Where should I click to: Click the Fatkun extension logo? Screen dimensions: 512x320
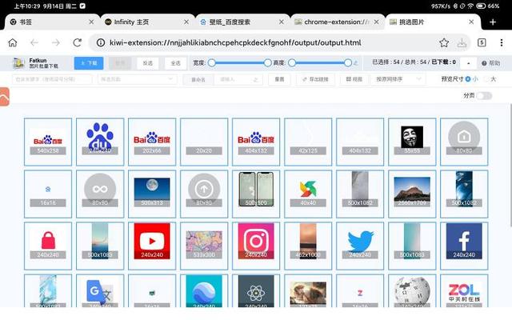tap(18, 62)
